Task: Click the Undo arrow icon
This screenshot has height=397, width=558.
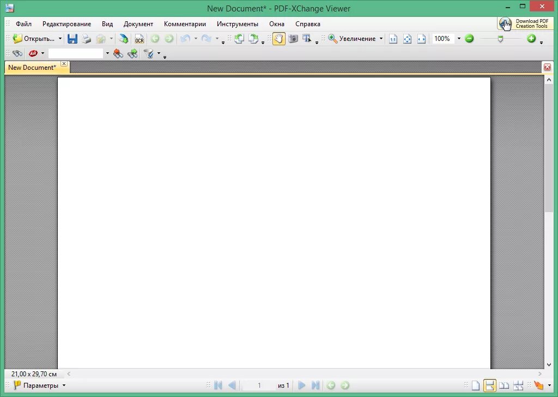Action: (185, 39)
